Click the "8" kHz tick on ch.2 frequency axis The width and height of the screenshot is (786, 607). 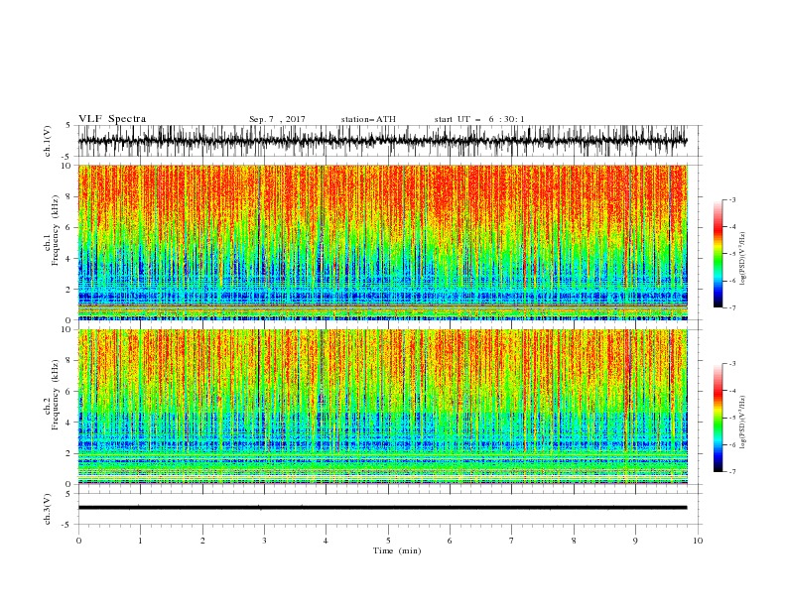click(70, 361)
